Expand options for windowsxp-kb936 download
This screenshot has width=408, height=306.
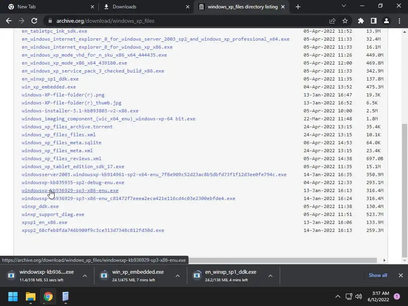pos(85,276)
